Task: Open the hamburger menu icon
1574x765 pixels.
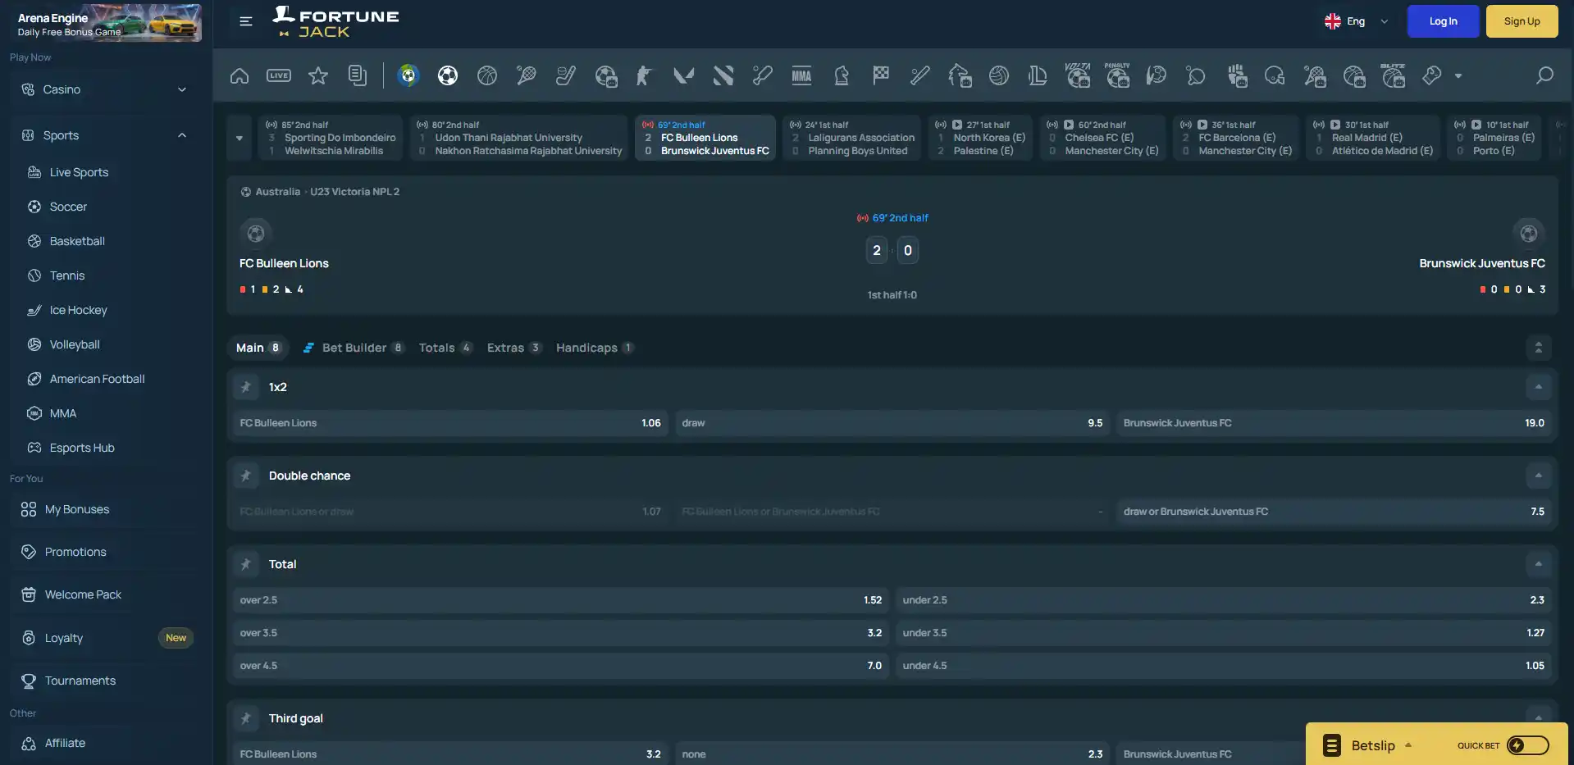Action: [x=246, y=21]
